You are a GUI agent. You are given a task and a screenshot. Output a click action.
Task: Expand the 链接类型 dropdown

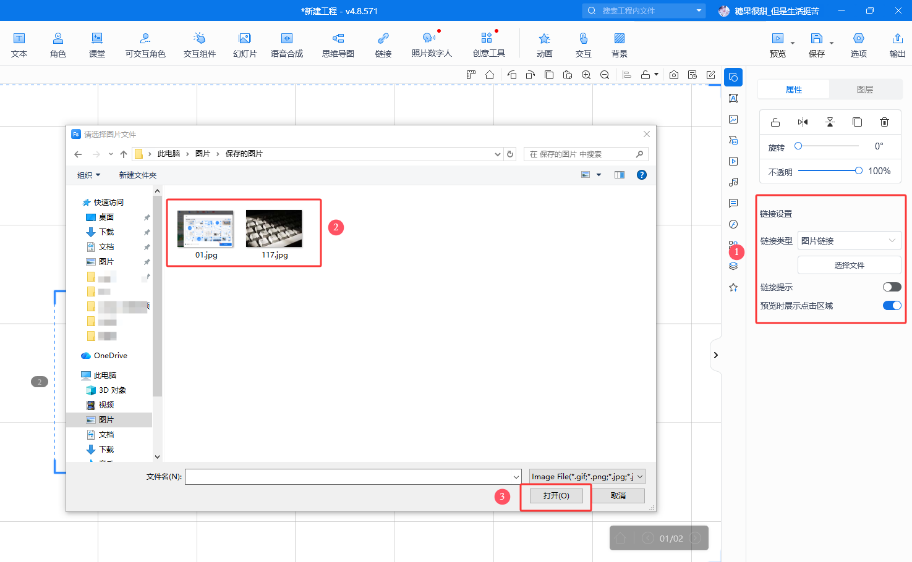(849, 241)
